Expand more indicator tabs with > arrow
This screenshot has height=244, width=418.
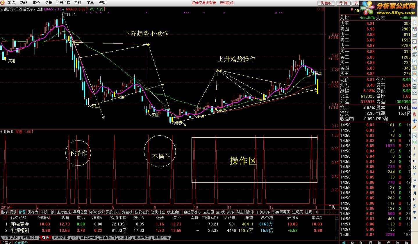316,212
